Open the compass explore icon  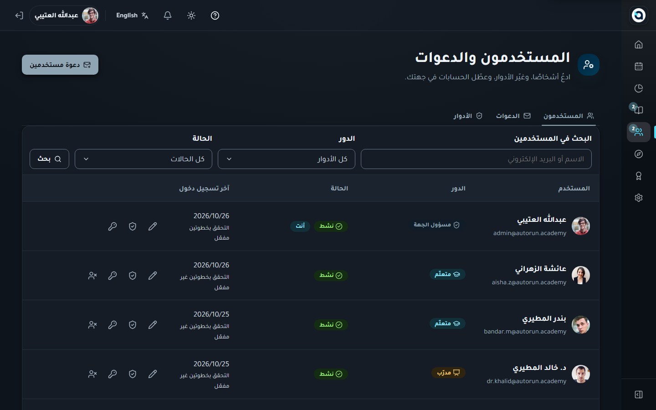click(x=639, y=154)
